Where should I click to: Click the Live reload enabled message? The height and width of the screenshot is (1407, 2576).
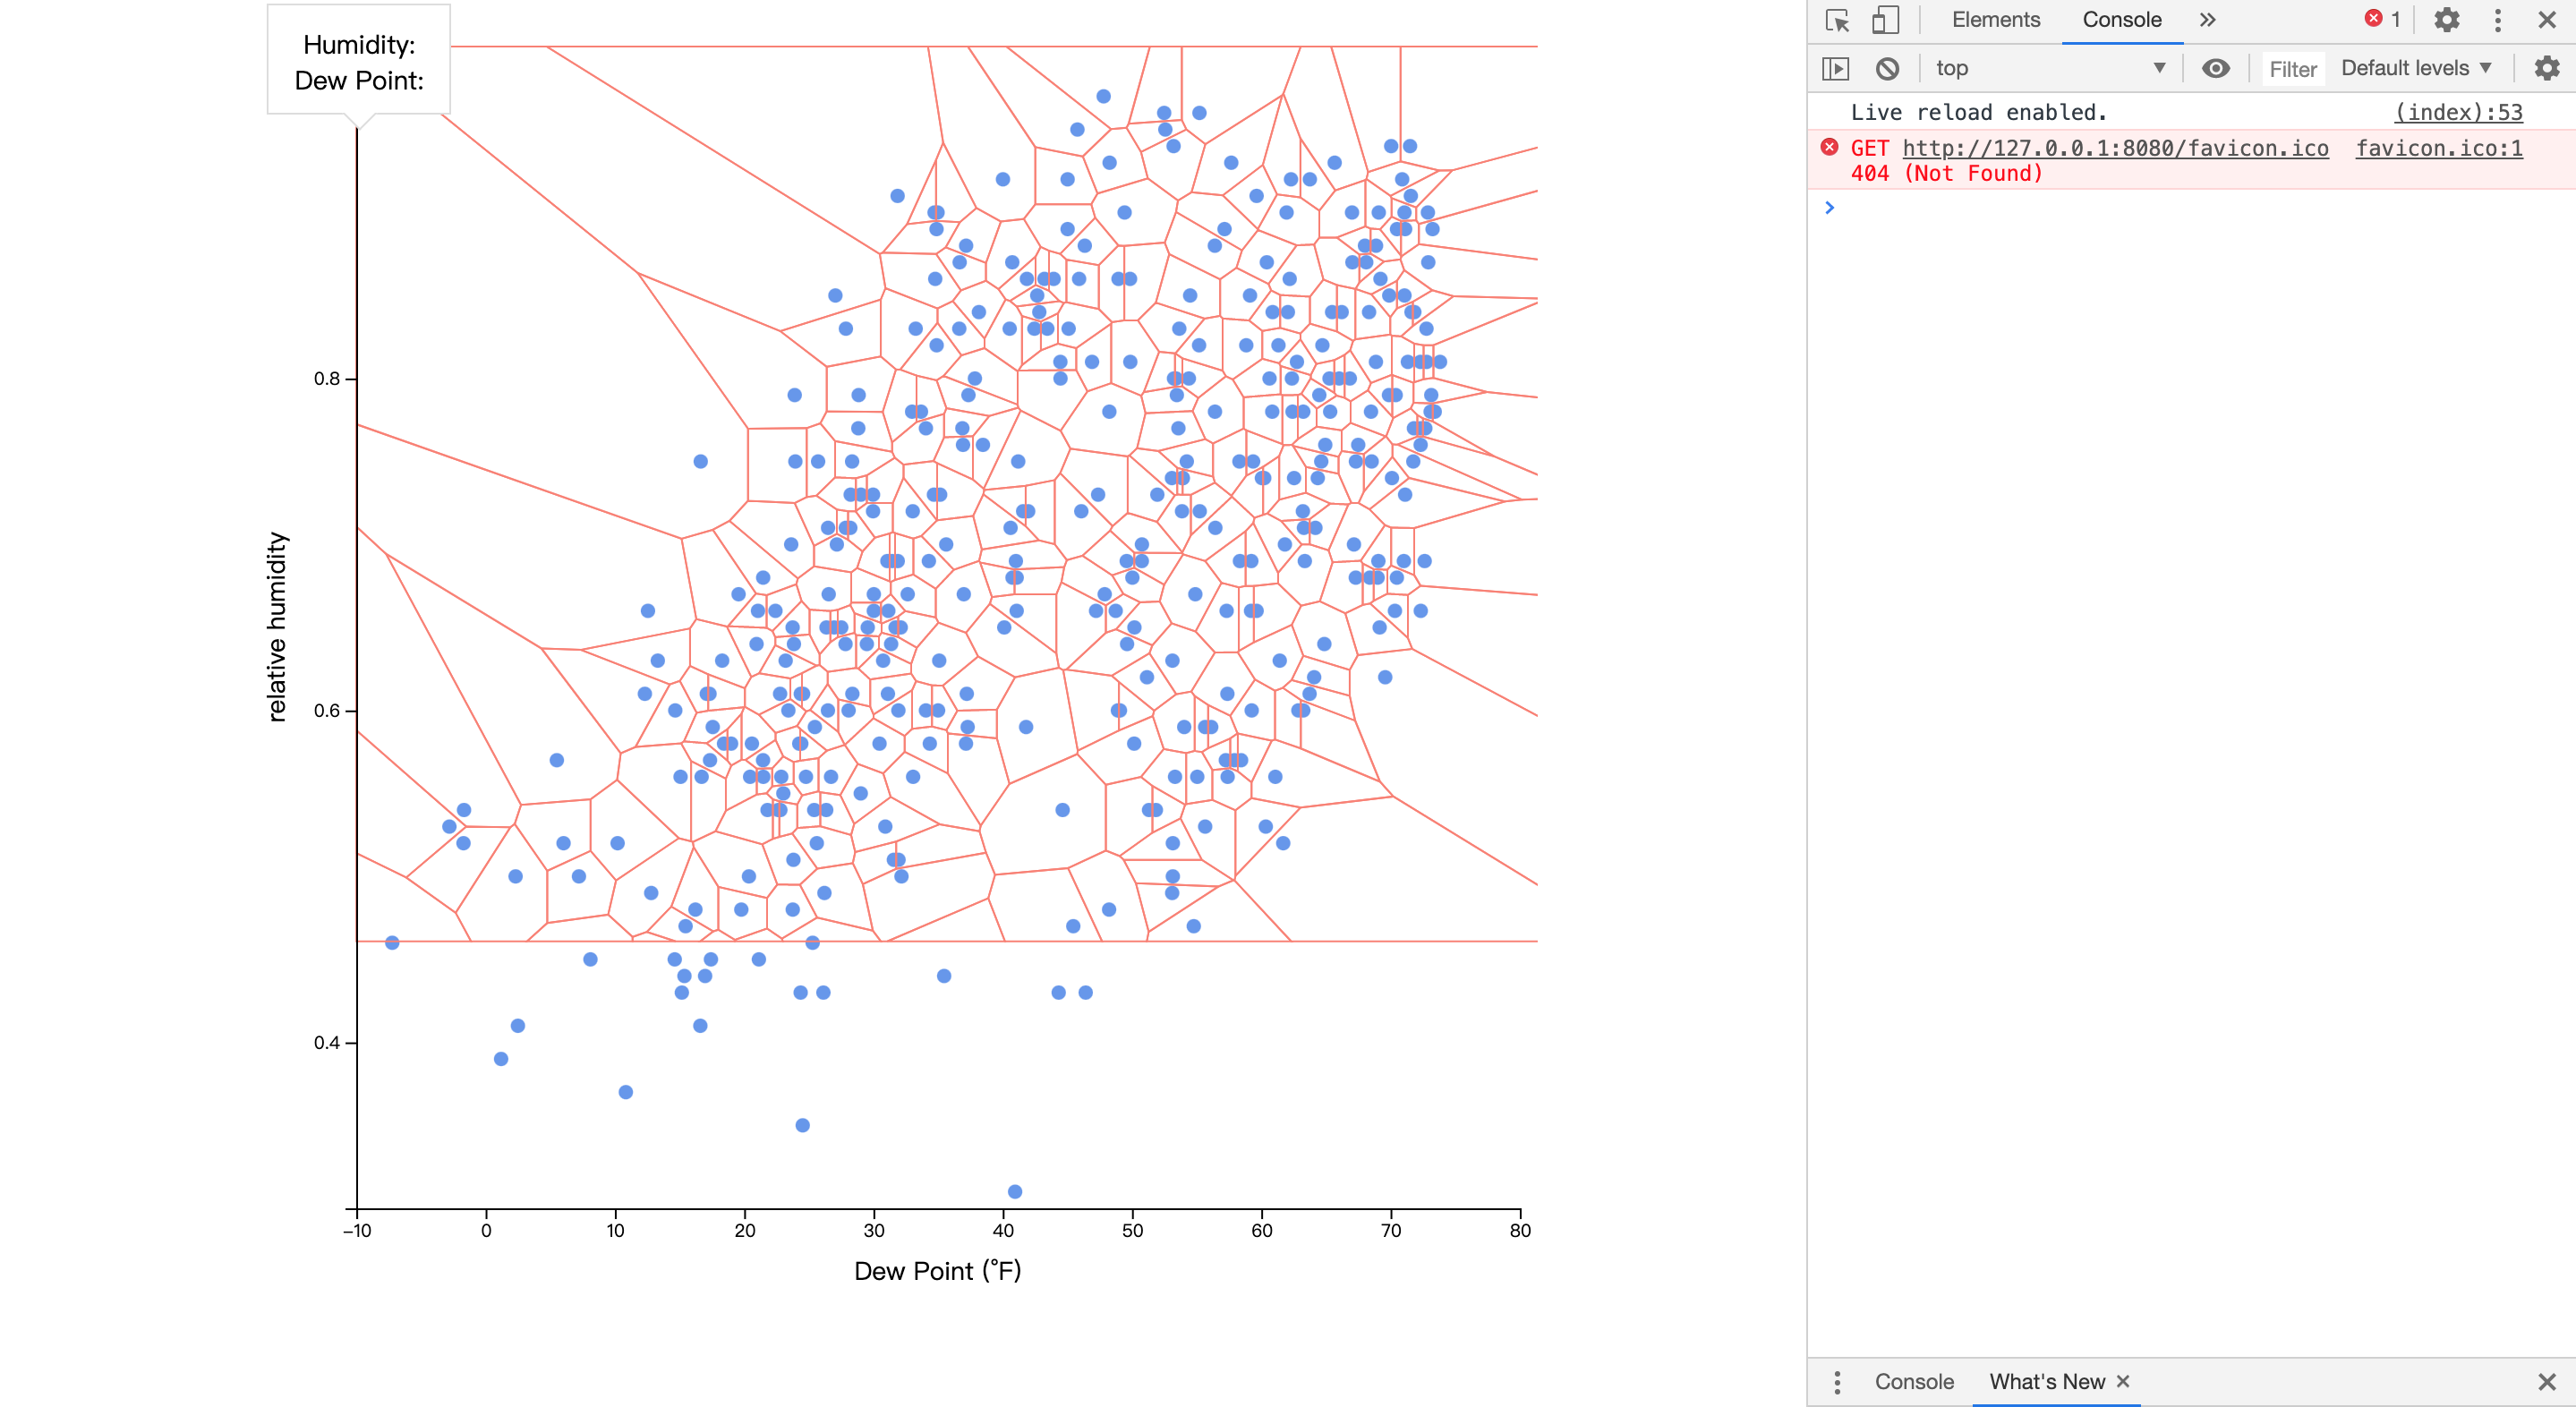click(1978, 112)
